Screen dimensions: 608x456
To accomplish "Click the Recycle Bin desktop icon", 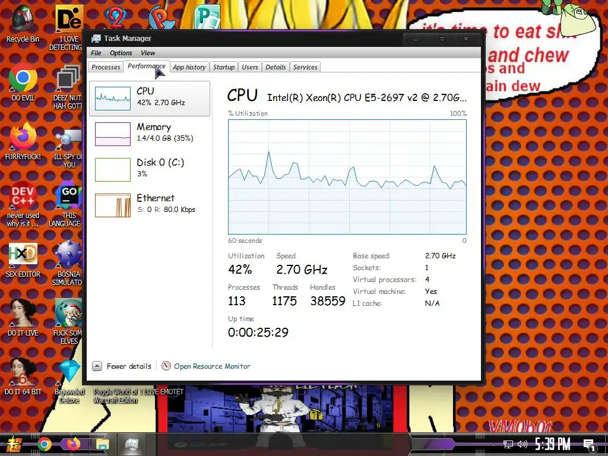I will (x=23, y=24).
